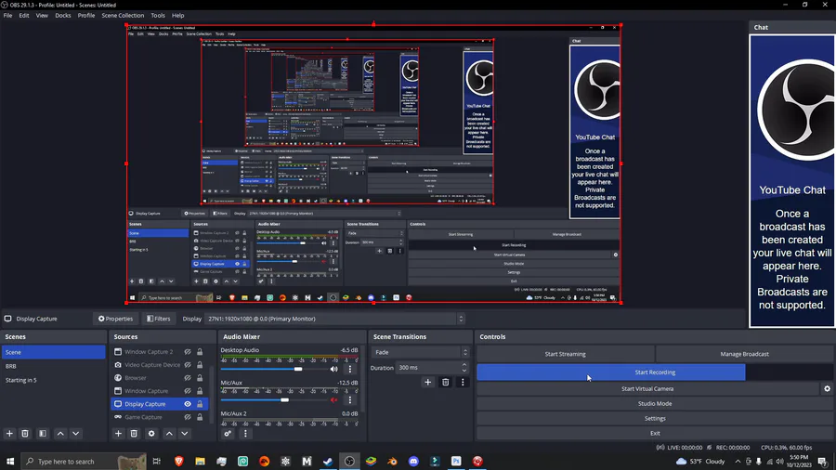Open Discord from Windows taskbar
Screen dimensions: 836x470
[413, 462]
